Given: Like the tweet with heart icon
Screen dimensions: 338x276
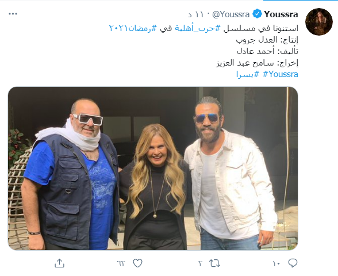Looking at the screenshot, I should click(137, 263).
